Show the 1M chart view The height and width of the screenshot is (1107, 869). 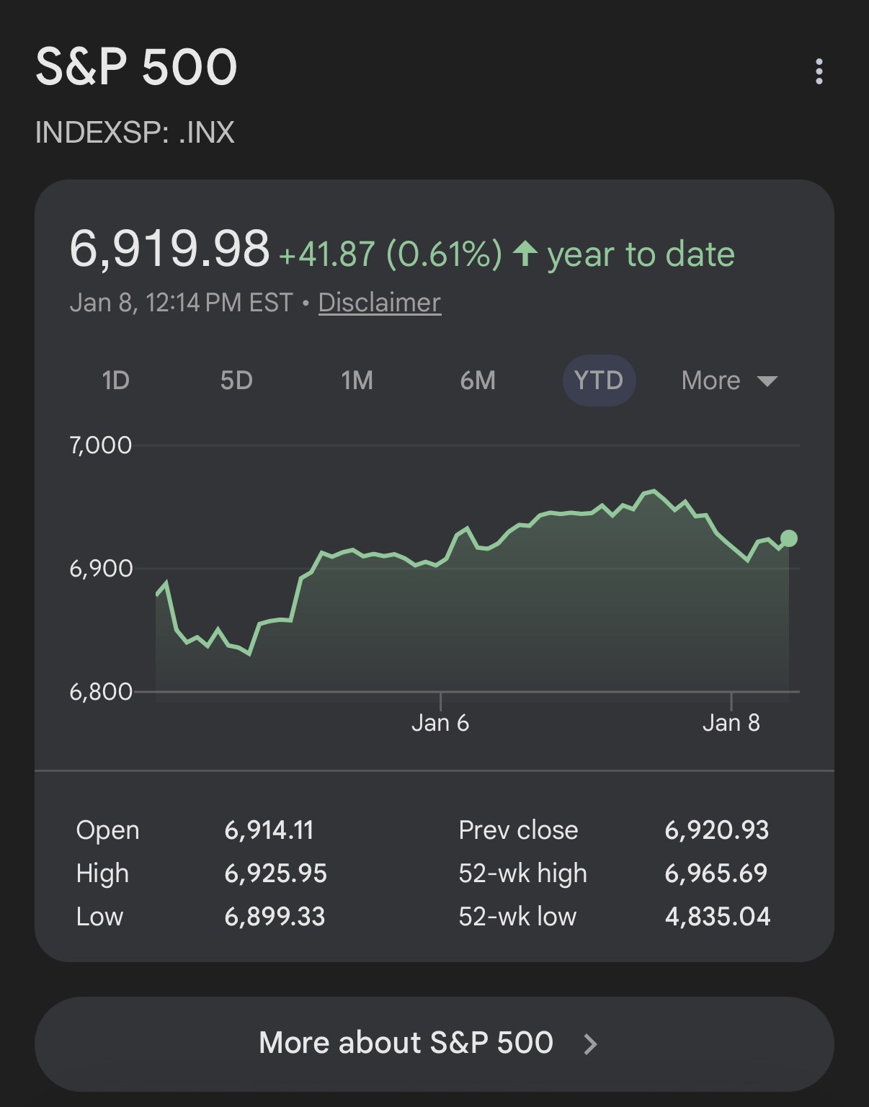(x=357, y=381)
